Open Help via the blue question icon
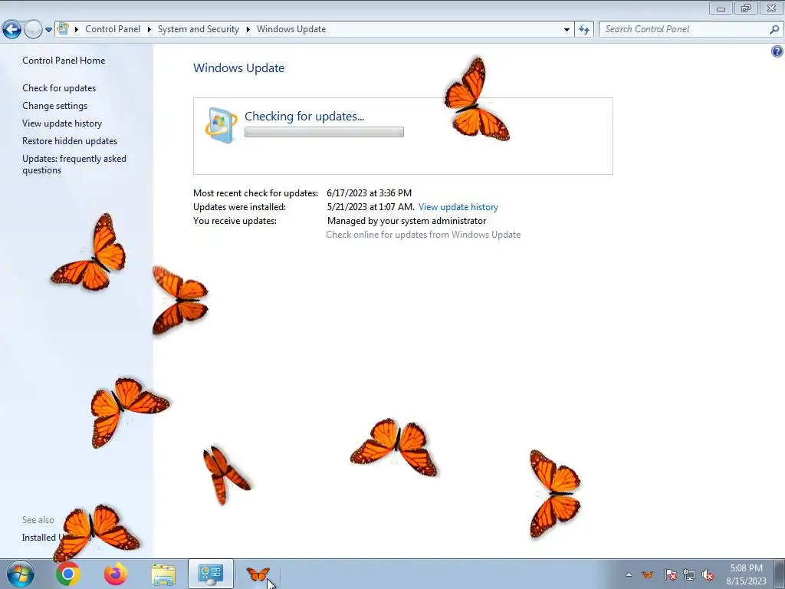 click(777, 51)
